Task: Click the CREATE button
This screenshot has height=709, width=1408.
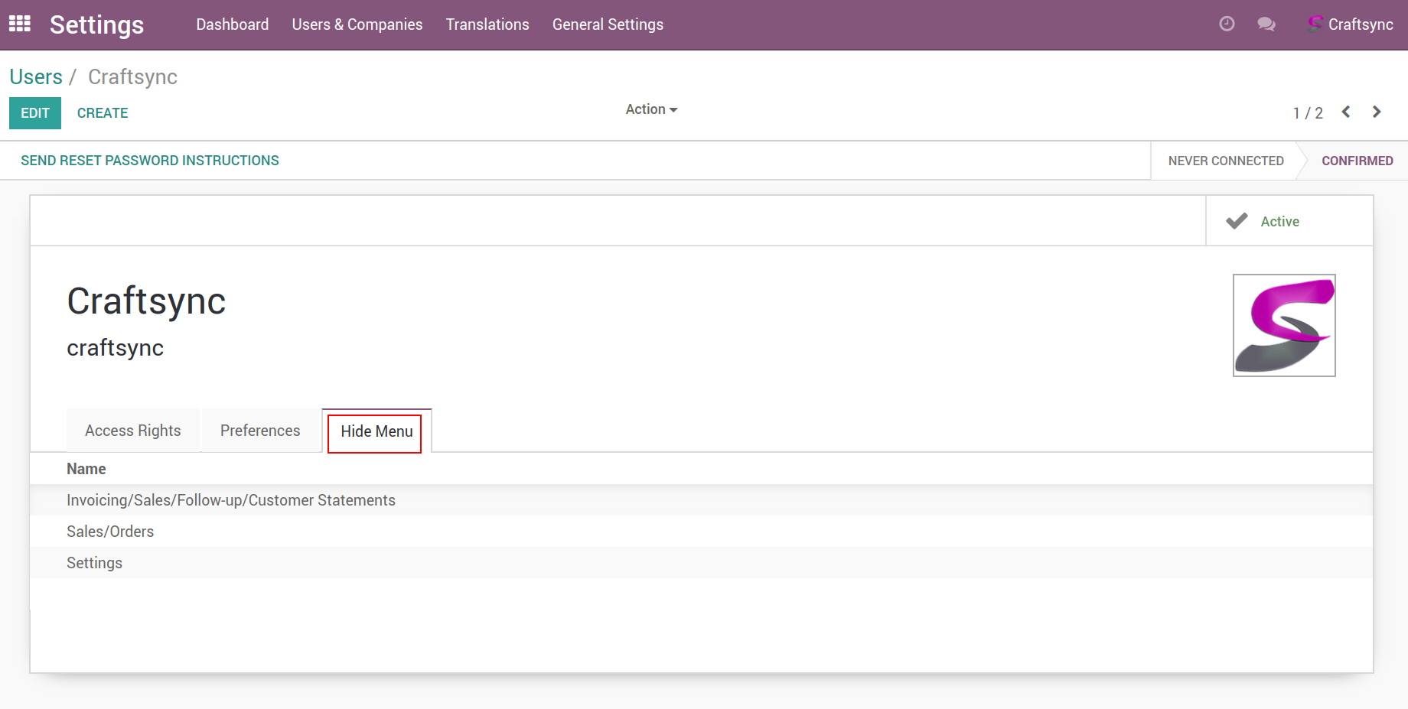Action: (x=103, y=113)
